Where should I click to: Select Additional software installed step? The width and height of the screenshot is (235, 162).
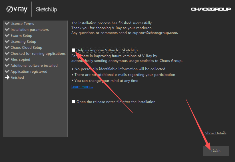pos(34,65)
